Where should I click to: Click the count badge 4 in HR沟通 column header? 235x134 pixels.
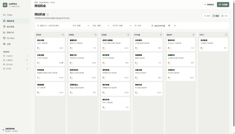coord(161,35)
